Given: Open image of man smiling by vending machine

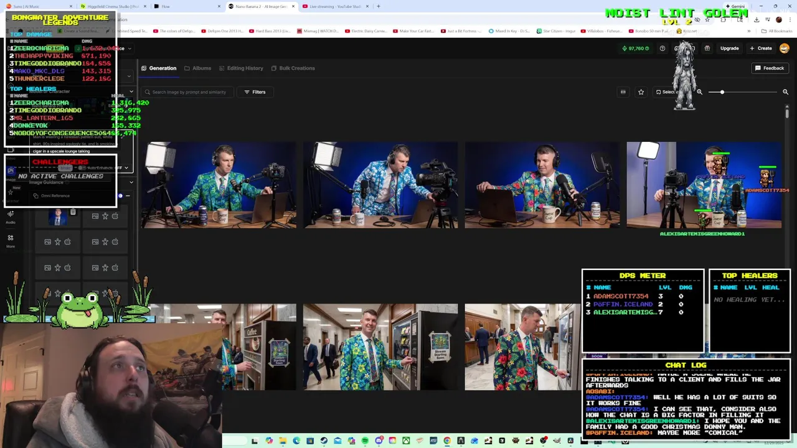Looking at the screenshot, I should [x=380, y=347].
